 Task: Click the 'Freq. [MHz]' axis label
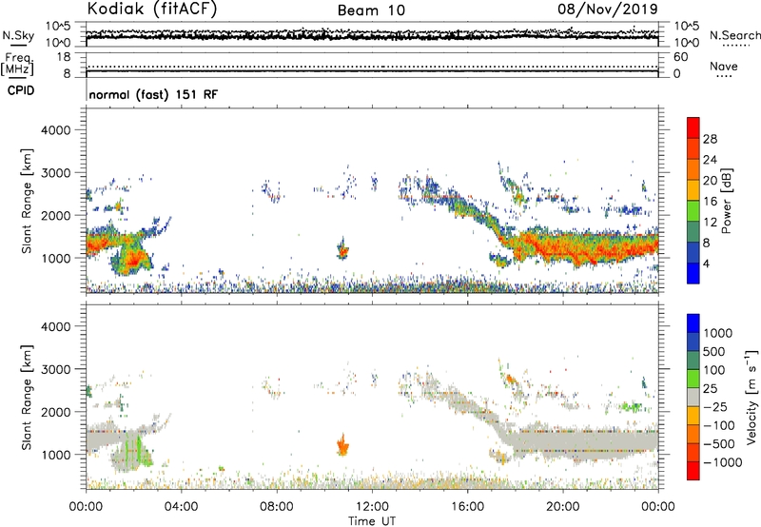coord(17,65)
